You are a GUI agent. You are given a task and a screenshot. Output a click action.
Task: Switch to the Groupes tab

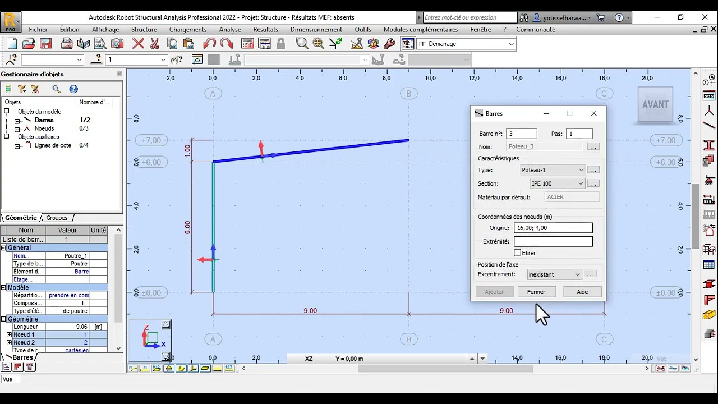(57, 218)
